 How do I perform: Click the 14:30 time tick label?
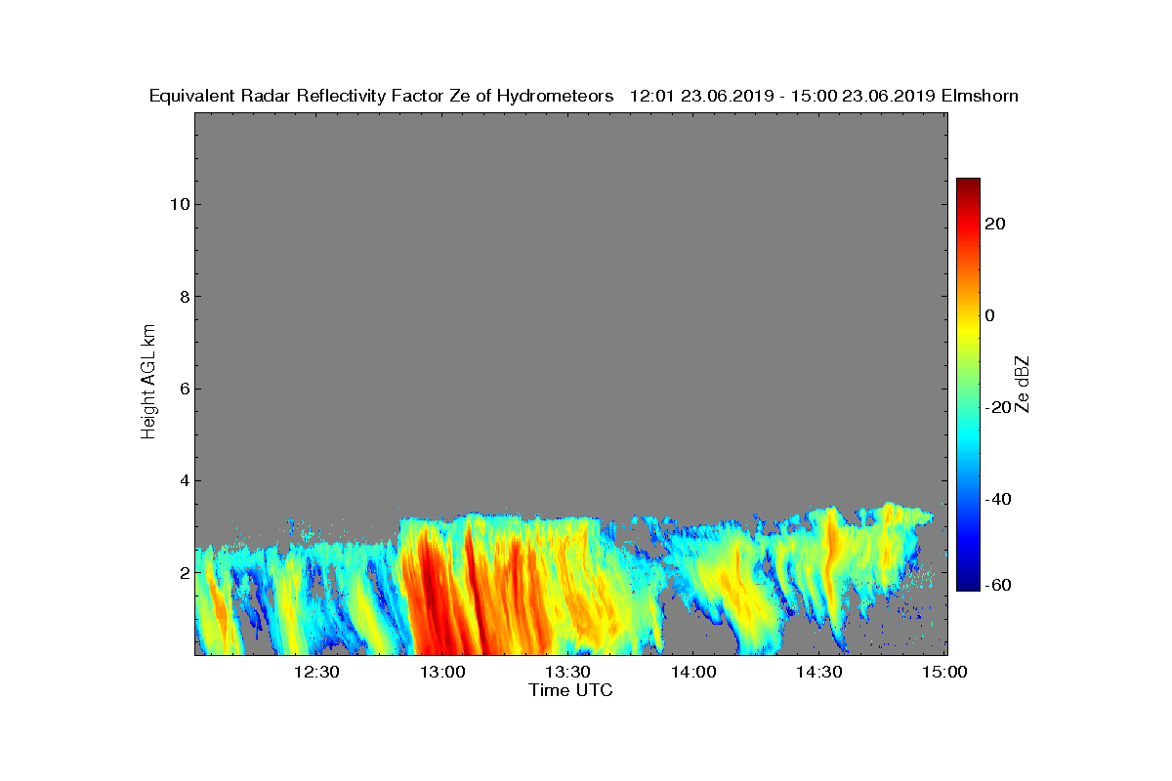click(820, 672)
